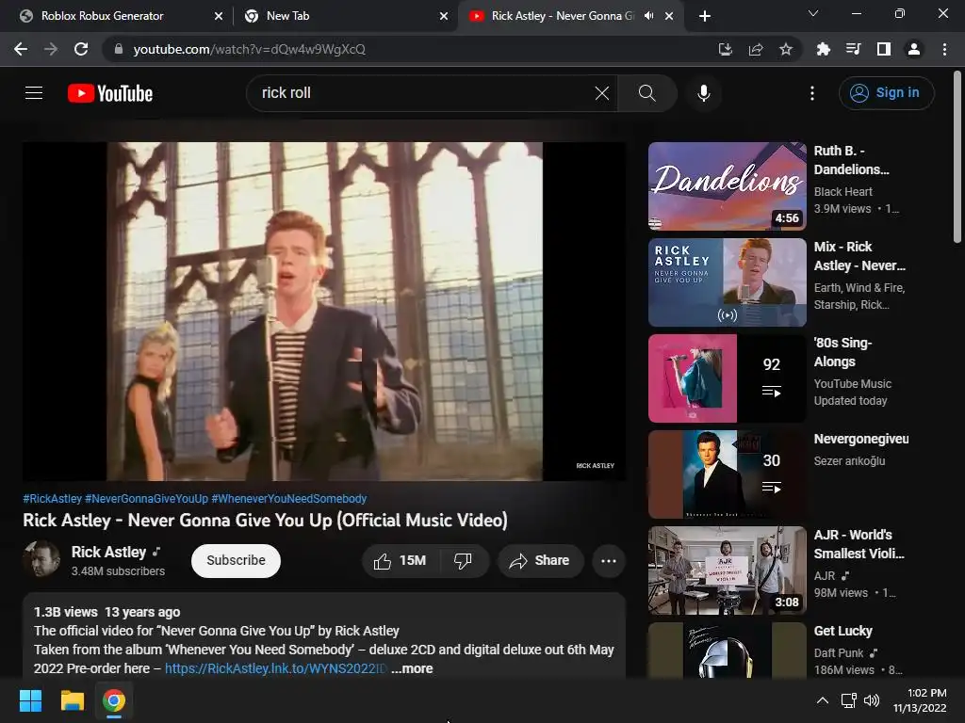Open File Explorer from the taskbar
Screen dimensions: 965x723
pyautogui.click(x=72, y=700)
